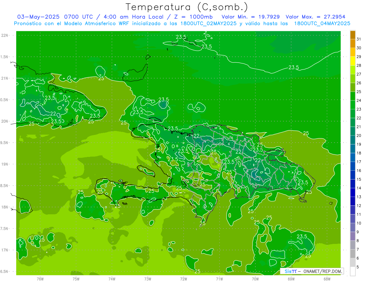Click the "31" value on the color legend
The height and width of the screenshot is (283, 367).
coord(359,39)
